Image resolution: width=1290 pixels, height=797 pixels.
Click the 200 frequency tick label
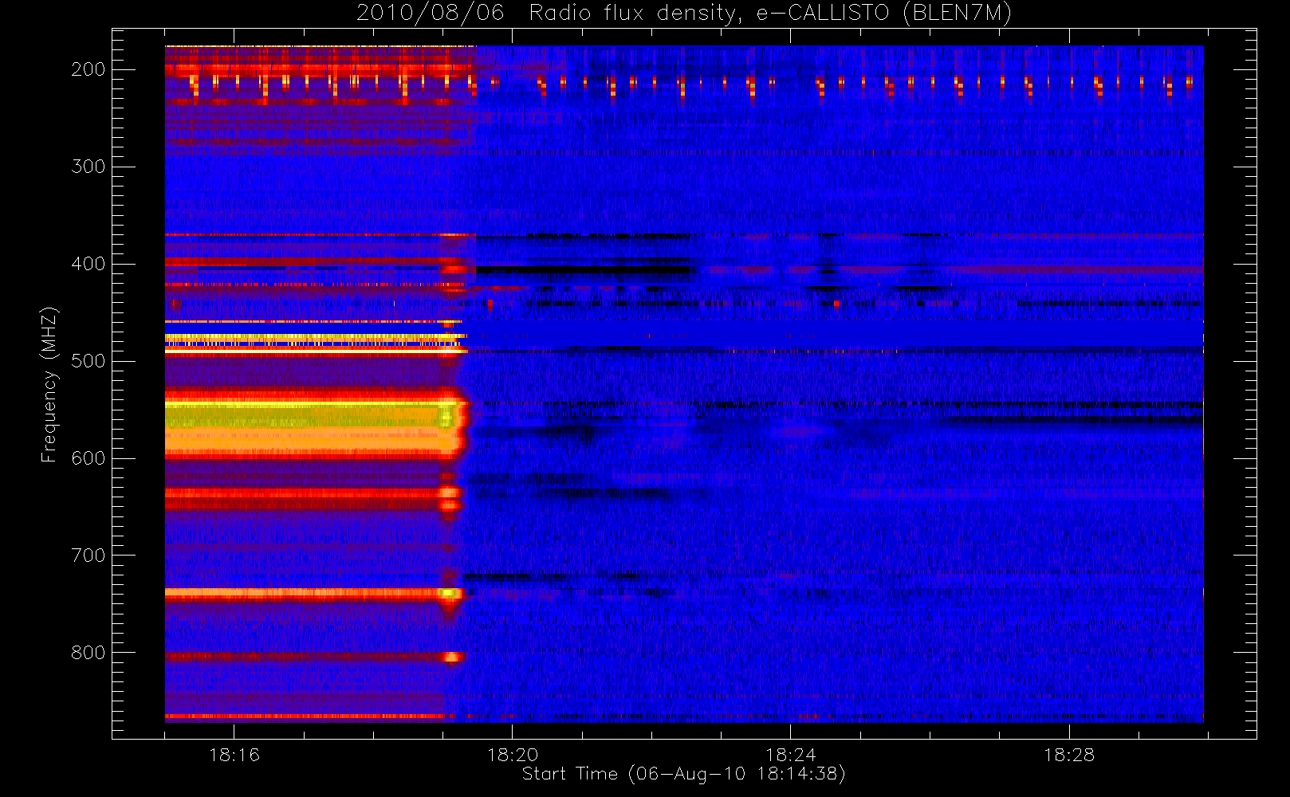(x=88, y=69)
